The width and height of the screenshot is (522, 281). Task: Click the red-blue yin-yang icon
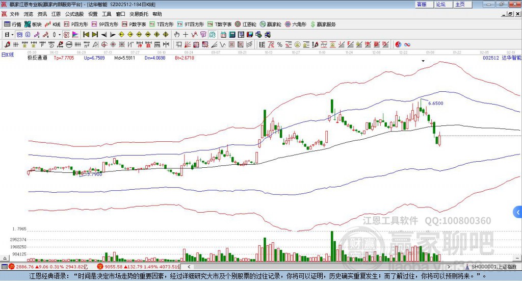click(x=398, y=44)
